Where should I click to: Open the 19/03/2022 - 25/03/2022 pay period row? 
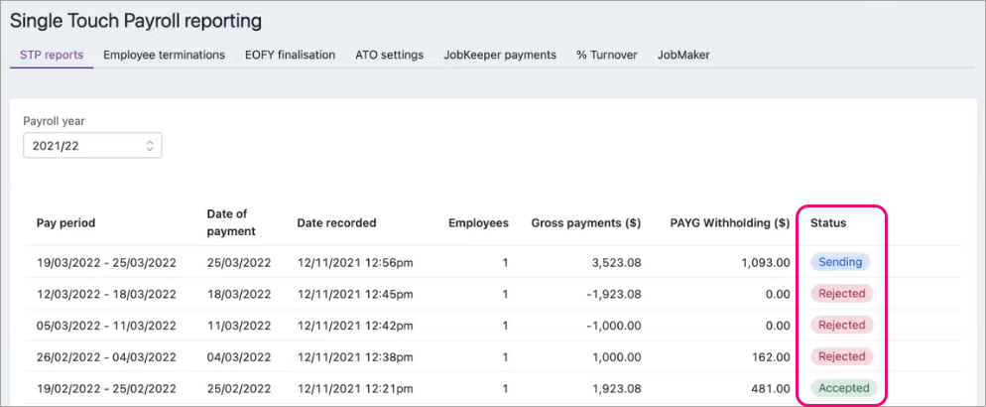pyautogui.click(x=106, y=263)
